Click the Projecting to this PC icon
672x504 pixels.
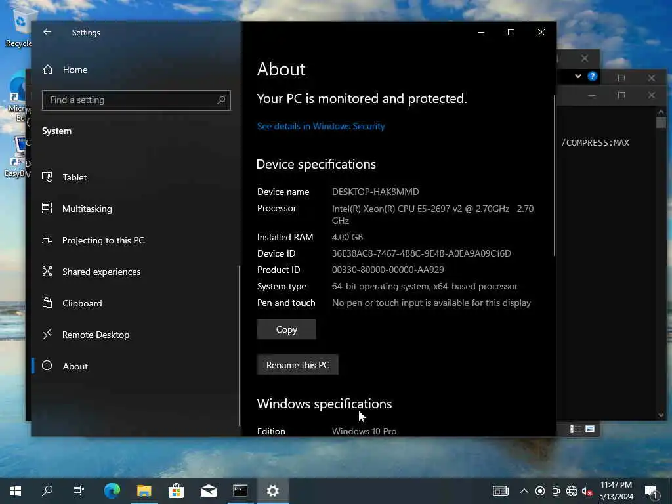click(x=47, y=240)
